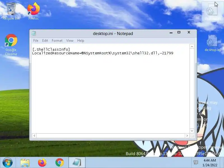
Task: Open the File menu in Notepad
Action: point(36,41)
